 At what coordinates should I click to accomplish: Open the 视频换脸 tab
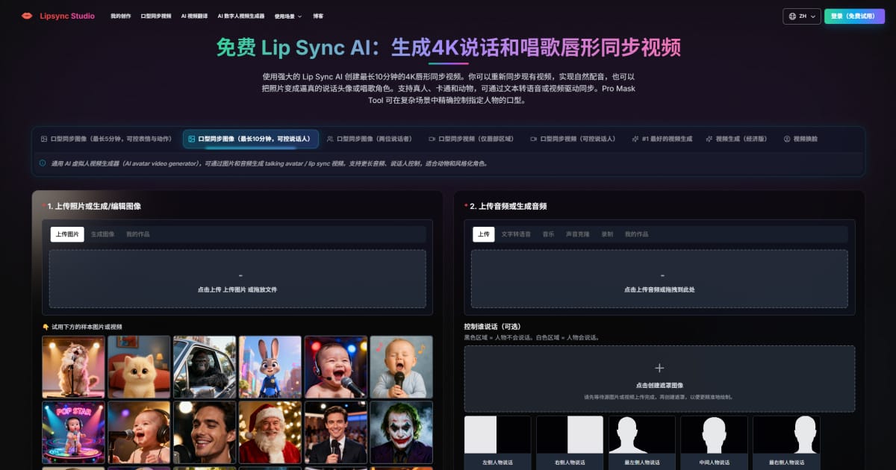(800, 139)
